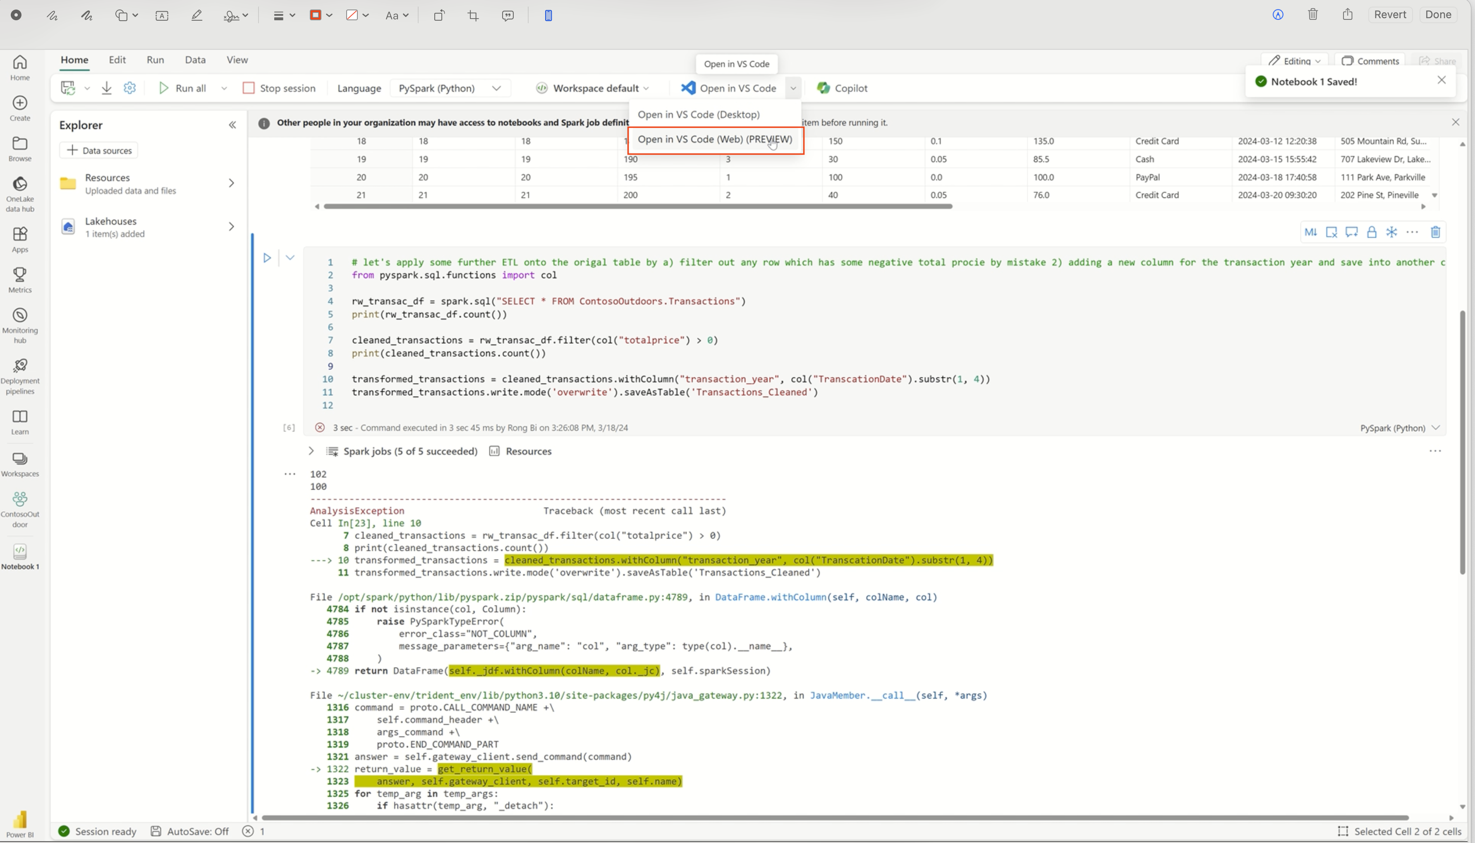Click the image description speech bubble icon
Screen dimensions: 1475x843
[x=508, y=16]
